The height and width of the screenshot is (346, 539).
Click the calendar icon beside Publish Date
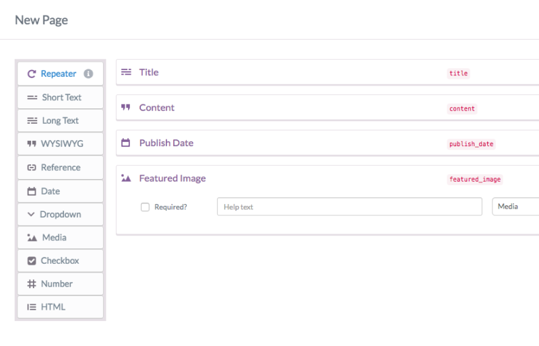(x=126, y=143)
